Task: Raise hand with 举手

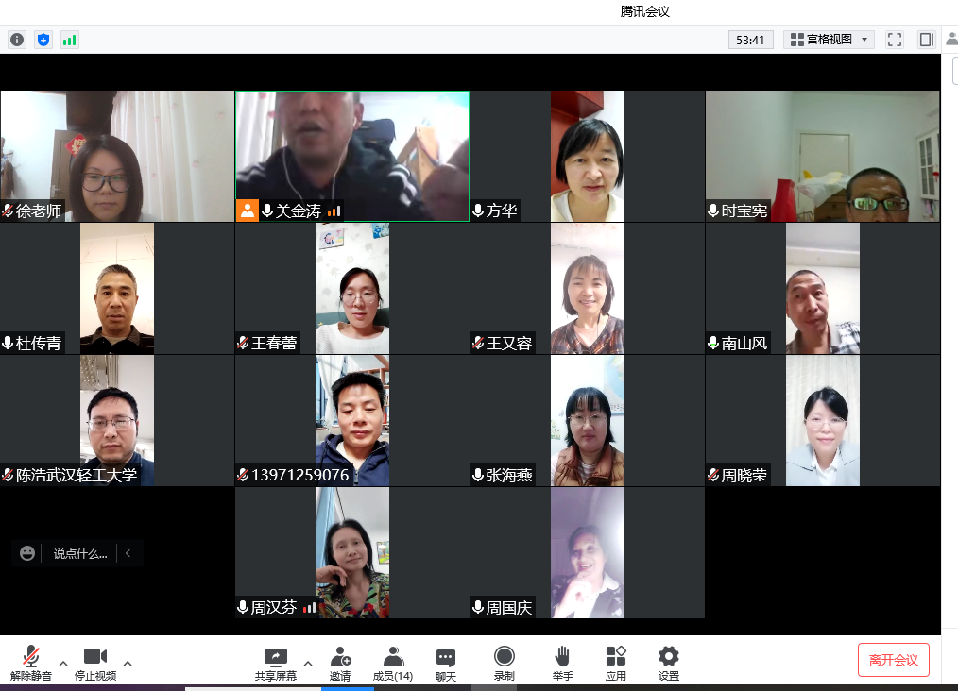Action: click(x=562, y=663)
